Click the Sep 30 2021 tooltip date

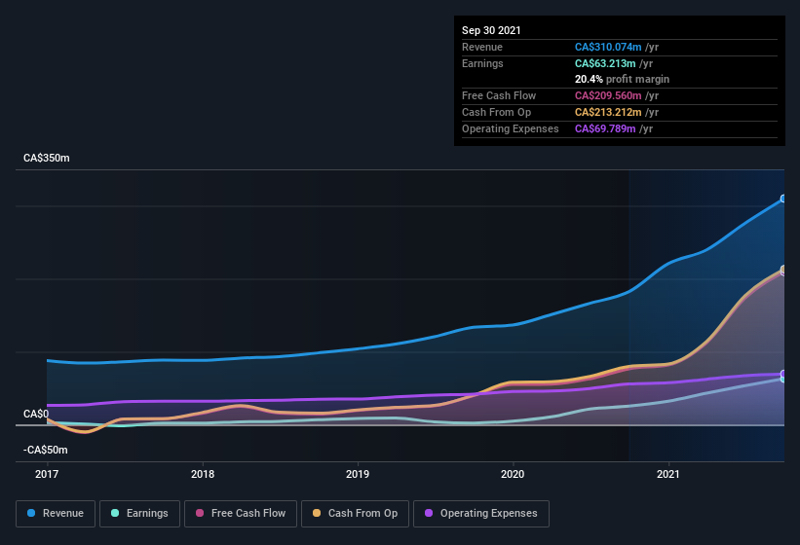click(x=491, y=30)
